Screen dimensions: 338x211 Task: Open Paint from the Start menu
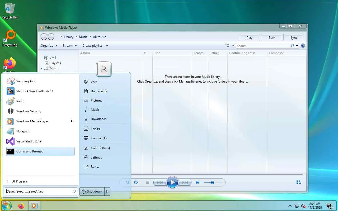(x=40, y=101)
